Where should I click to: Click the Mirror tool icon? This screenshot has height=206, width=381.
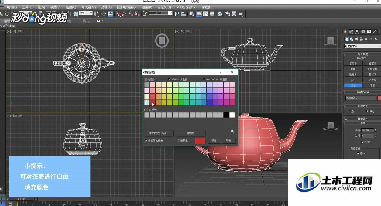point(177,14)
